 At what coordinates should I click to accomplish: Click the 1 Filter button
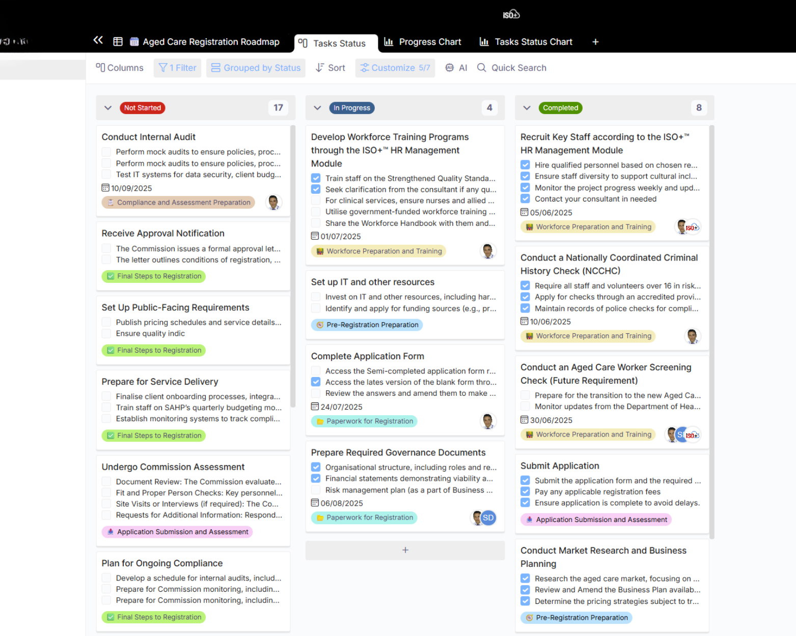178,68
